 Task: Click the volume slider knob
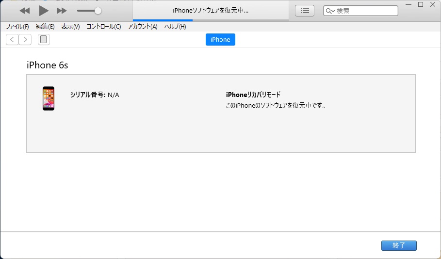(x=98, y=11)
